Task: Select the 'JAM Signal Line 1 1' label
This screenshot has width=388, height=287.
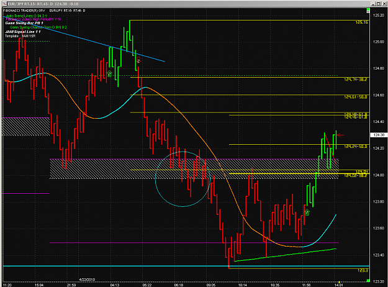Action: click(x=23, y=32)
